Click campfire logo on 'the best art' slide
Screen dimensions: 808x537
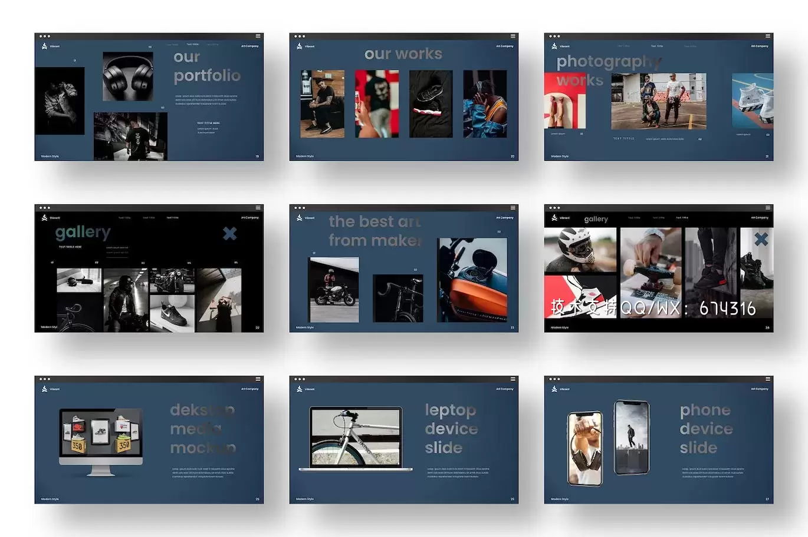pyautogui.click(x=300, y=218)
